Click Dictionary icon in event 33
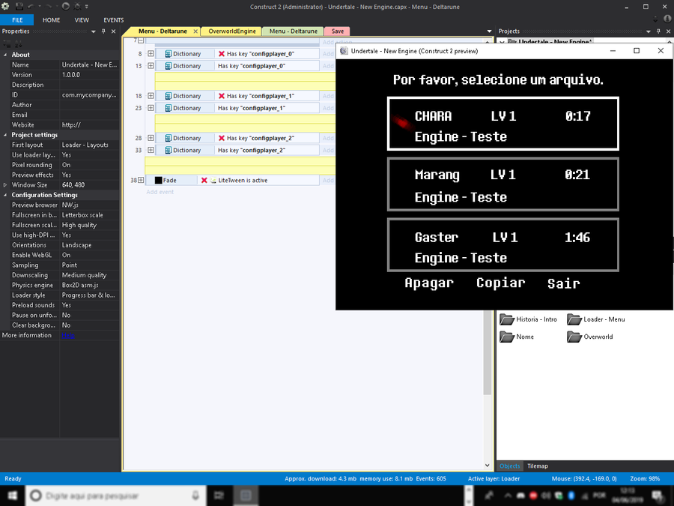The image size is (674, 506). (x=168, y=150)
